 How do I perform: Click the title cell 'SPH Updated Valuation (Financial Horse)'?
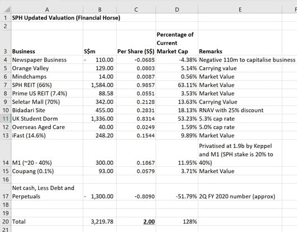66,18
